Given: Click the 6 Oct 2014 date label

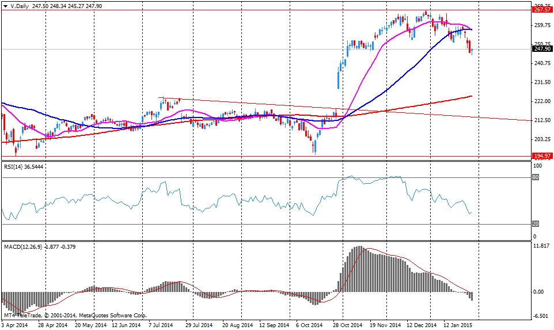Looking at the screenshot, I should [309, 325].
